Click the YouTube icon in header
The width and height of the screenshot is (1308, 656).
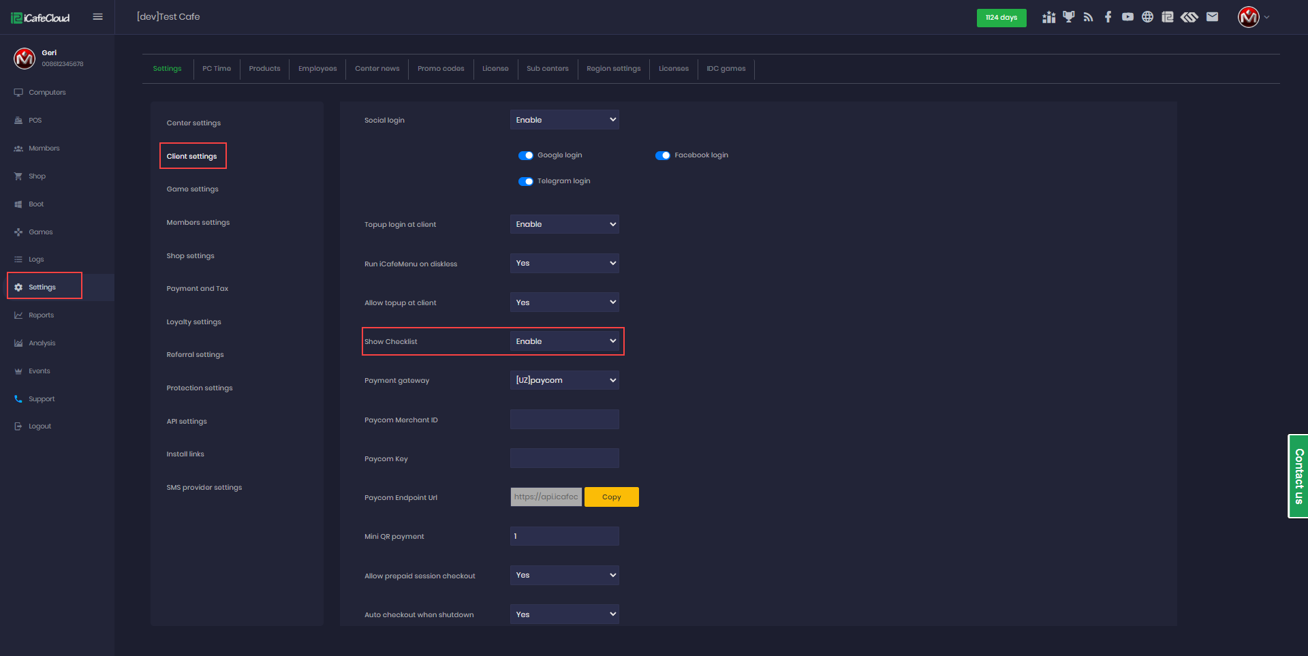click(x=1127, y=17)
